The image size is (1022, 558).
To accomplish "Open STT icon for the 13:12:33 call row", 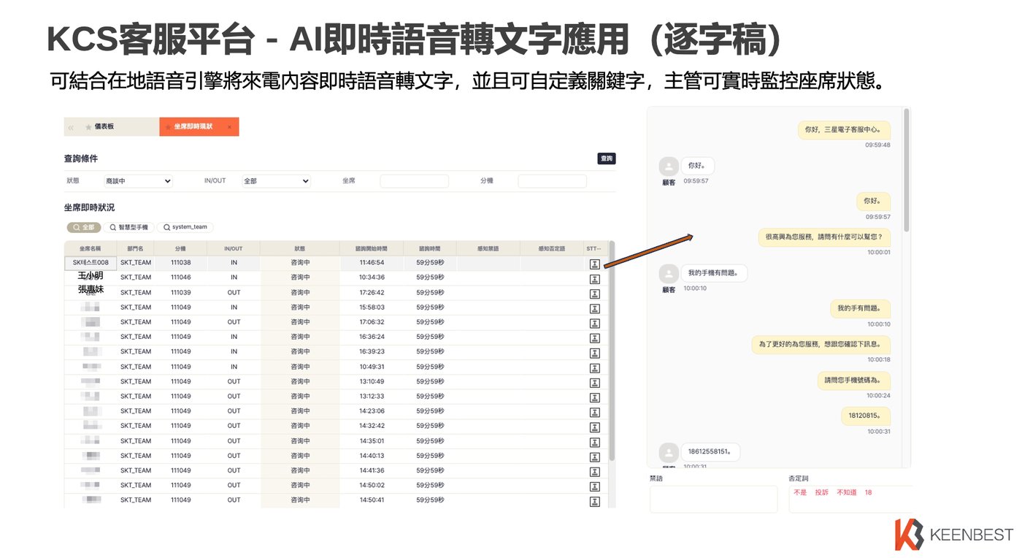I will 594,397.
